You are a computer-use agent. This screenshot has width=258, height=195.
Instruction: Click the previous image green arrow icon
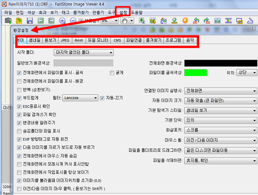click(x=41, y=21)
